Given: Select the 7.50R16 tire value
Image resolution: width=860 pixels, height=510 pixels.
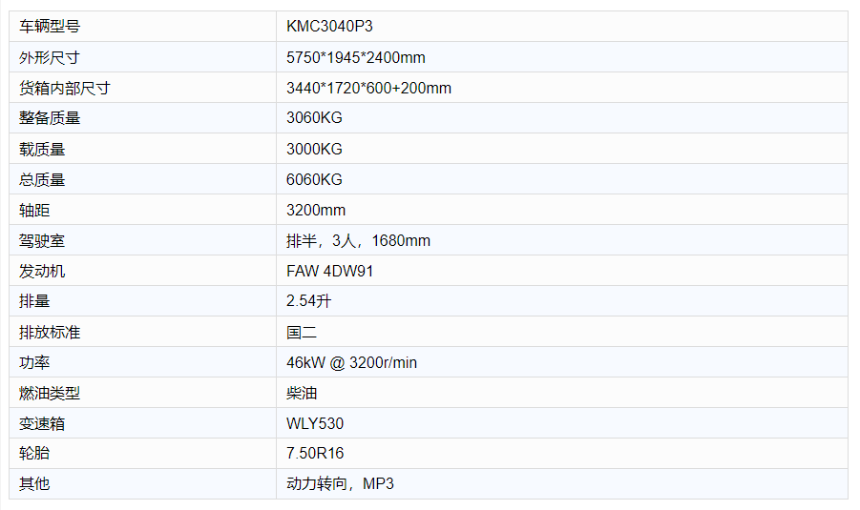Looking at the screenshot, I should click(315, 453).
